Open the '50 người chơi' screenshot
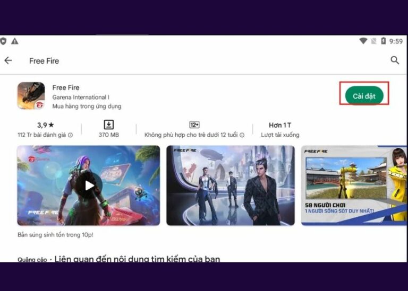 (x=354, y=186)
